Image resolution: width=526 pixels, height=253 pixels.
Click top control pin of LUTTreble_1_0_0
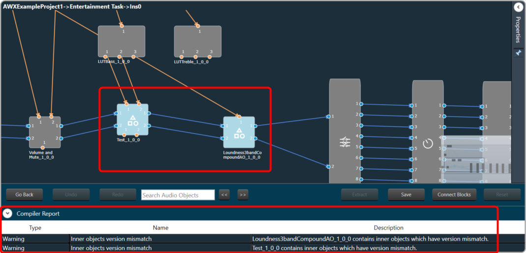[x=198, y=26]
